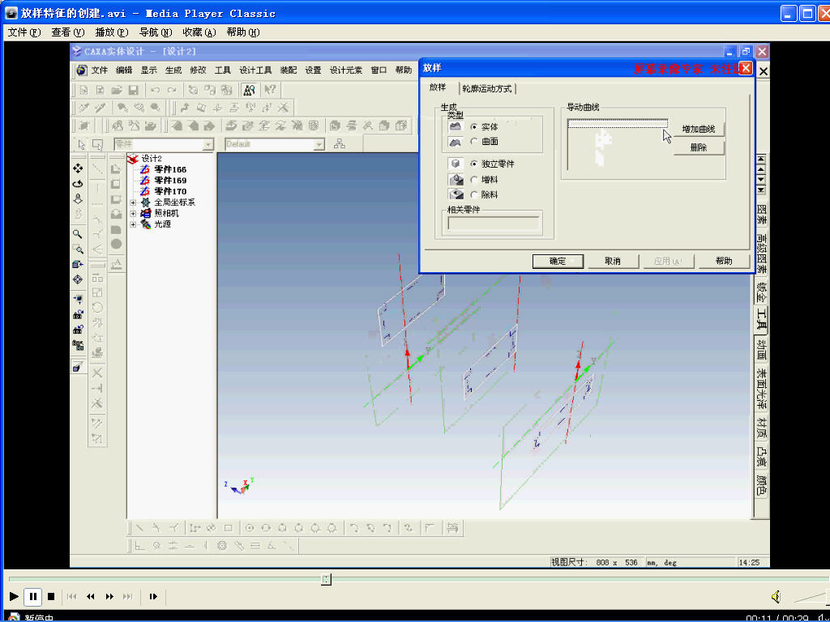Open the 导航(N) menu

pos(156,32)
